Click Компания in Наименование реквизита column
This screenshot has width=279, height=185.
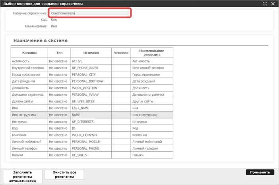(x=152, y=135)
